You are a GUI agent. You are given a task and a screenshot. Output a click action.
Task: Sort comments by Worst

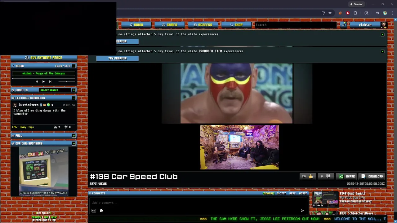pyautogui.click(x=303, y=194)
